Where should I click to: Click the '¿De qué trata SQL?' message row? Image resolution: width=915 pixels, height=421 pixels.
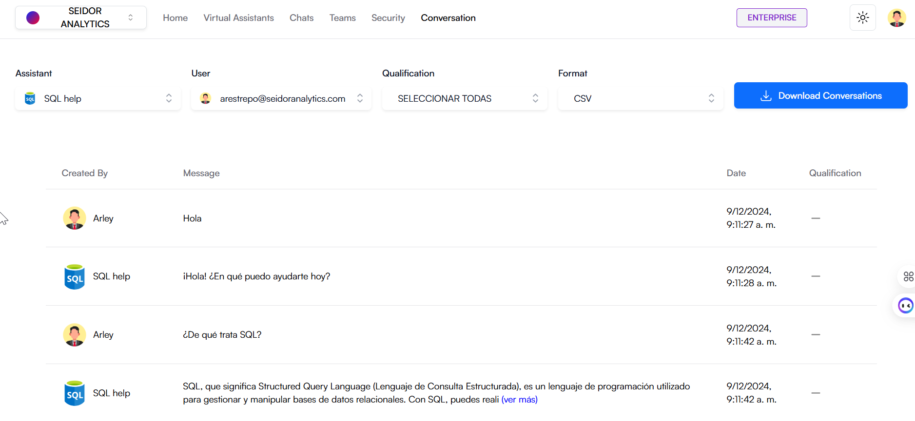click(x=222, y=335)
